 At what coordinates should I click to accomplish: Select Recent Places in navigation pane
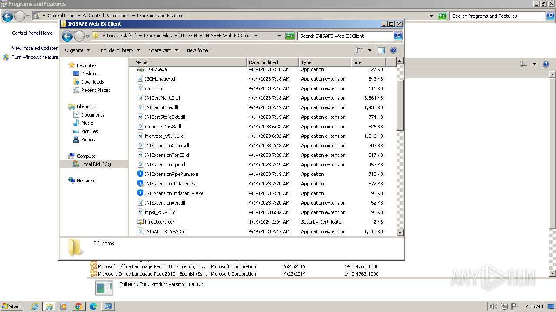point(96,90)
